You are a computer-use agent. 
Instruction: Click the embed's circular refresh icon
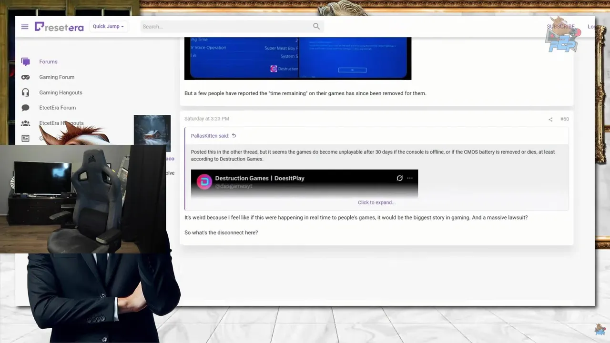[x=399, y=178]
